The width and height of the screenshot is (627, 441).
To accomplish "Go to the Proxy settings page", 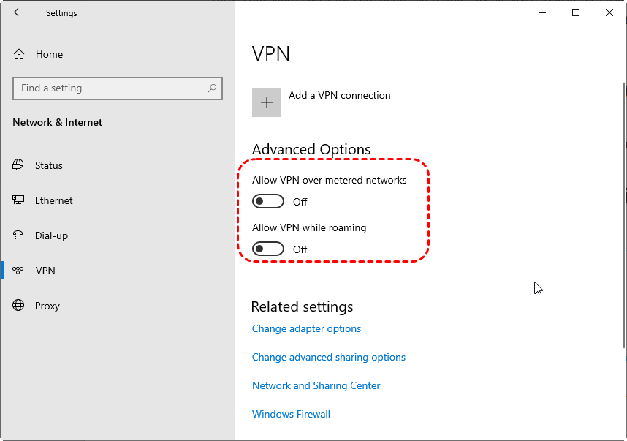I will point(47,306).
